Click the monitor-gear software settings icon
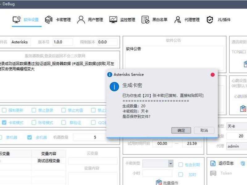 tap(17, 20)
